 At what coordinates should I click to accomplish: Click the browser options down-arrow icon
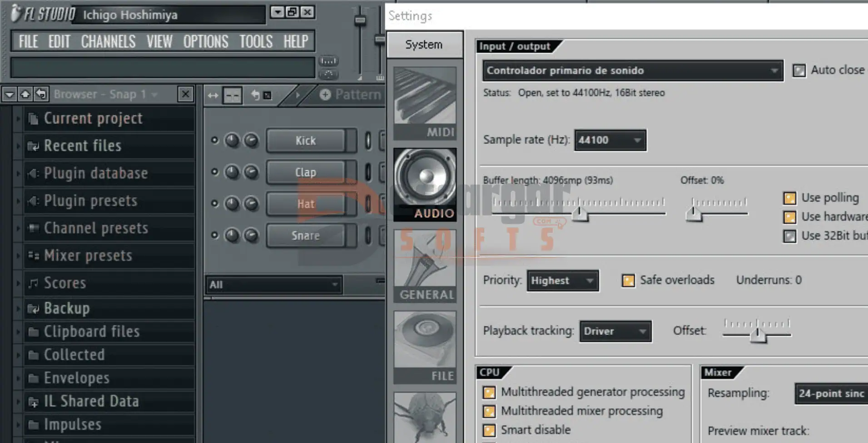pyautogui.click(x=10, y=94)
